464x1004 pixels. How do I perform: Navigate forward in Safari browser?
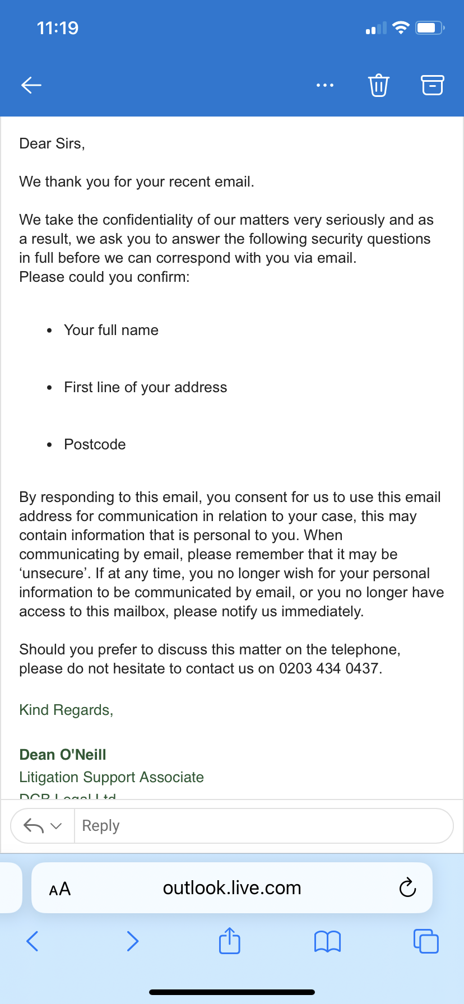132,941
